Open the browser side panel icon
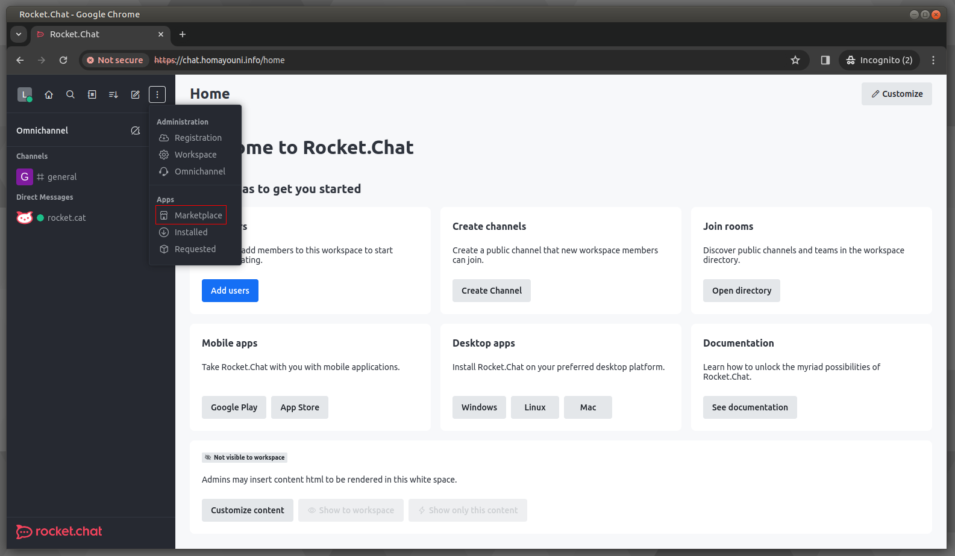Screen dimensions: 955x556 point(825,60)
